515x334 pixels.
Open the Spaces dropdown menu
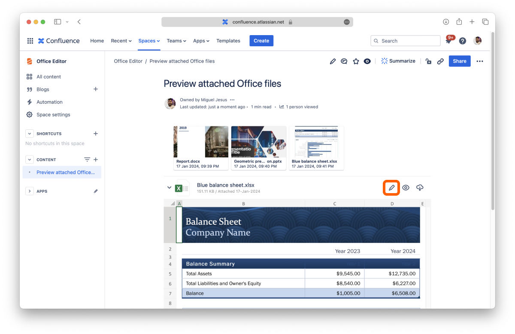pos(149,41)
